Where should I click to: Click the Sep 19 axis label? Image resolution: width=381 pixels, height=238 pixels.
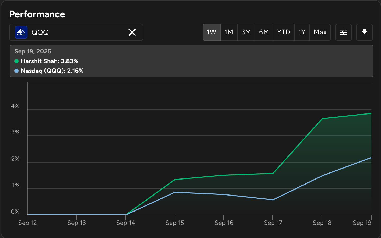pos(362,223)
